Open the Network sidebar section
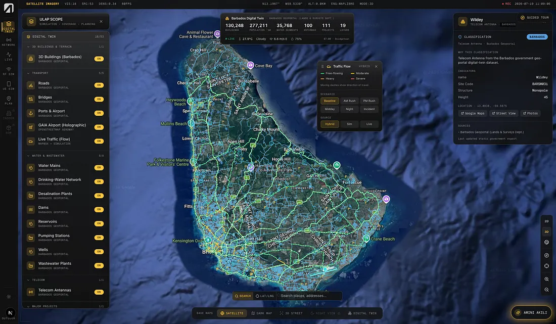Screen dimensions: 556x324 (x=9, y=42)
